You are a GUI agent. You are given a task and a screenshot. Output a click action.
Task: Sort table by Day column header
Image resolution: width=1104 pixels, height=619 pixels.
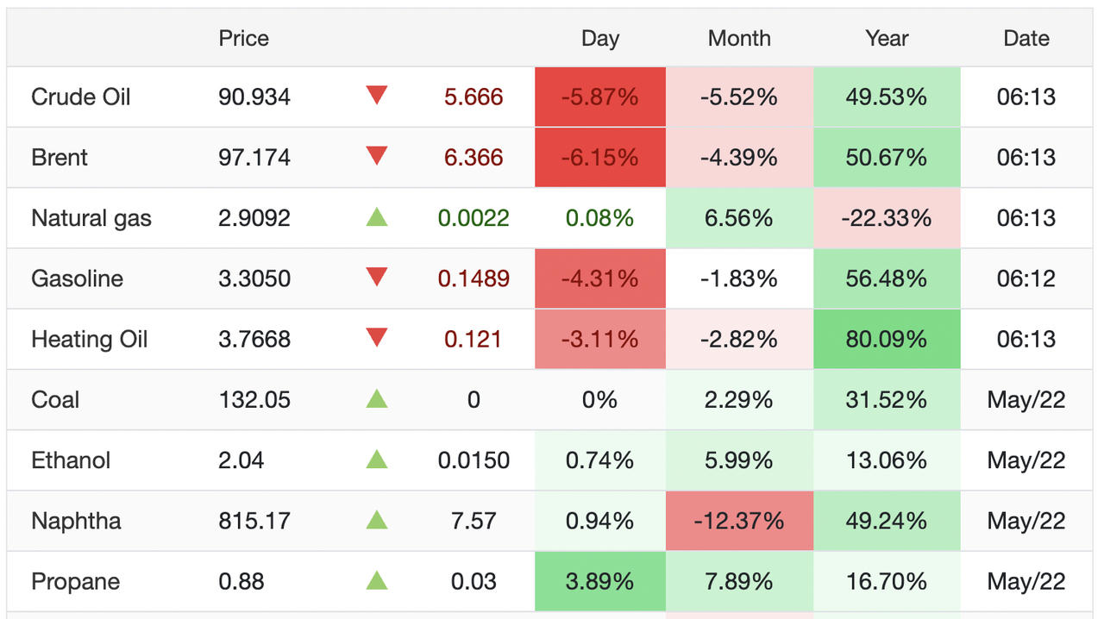(600, 38)
